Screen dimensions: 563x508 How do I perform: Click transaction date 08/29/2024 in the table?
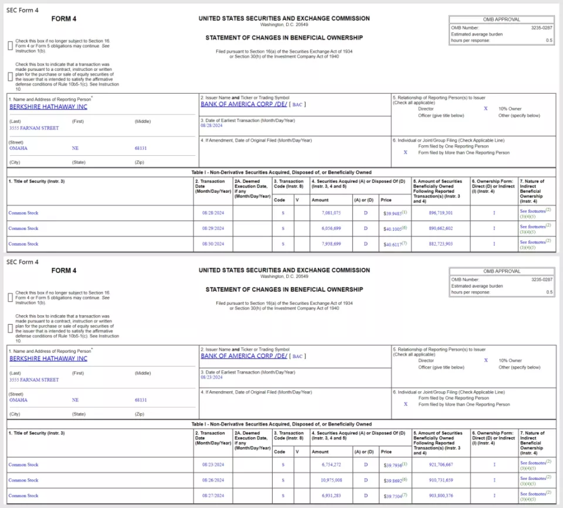[213, 229]
